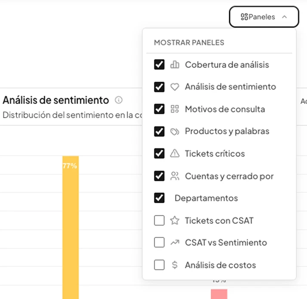Uncheck the Cobertura de análisis checkbox

point(159,64)
